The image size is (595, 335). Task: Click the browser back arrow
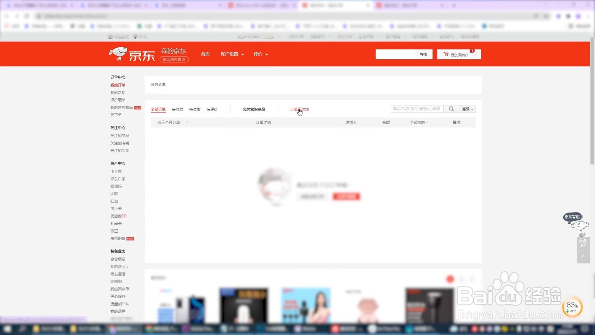[x=7, y=16]
